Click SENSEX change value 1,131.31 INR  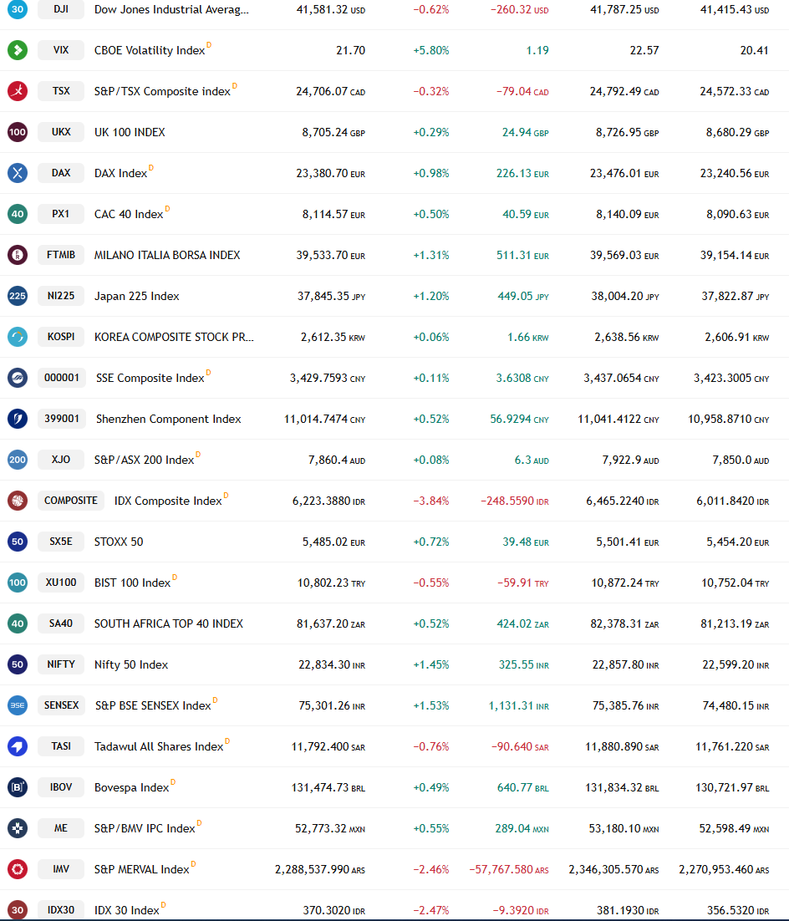pyautogui.click(x=519, y=705)
